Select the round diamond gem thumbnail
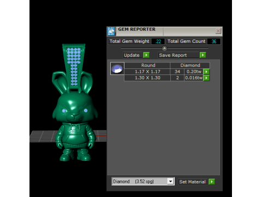Viewport: 262px width, 197px height. 117,68
